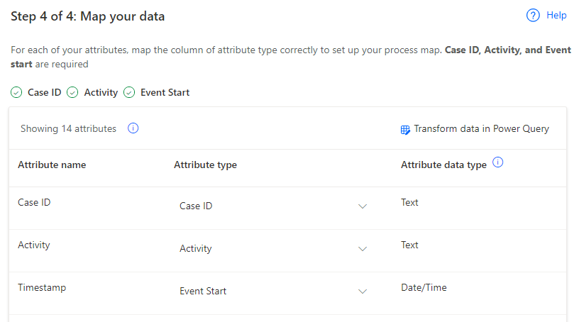Click the Power Query table icon
Image resolution: width=579 pixels, height=322 pixels.
405,130
